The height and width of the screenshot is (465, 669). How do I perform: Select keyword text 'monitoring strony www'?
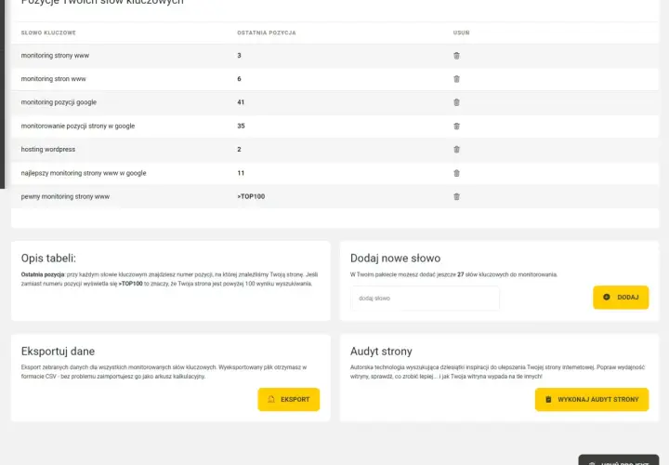pyautogui.click(x=55, y=56)
